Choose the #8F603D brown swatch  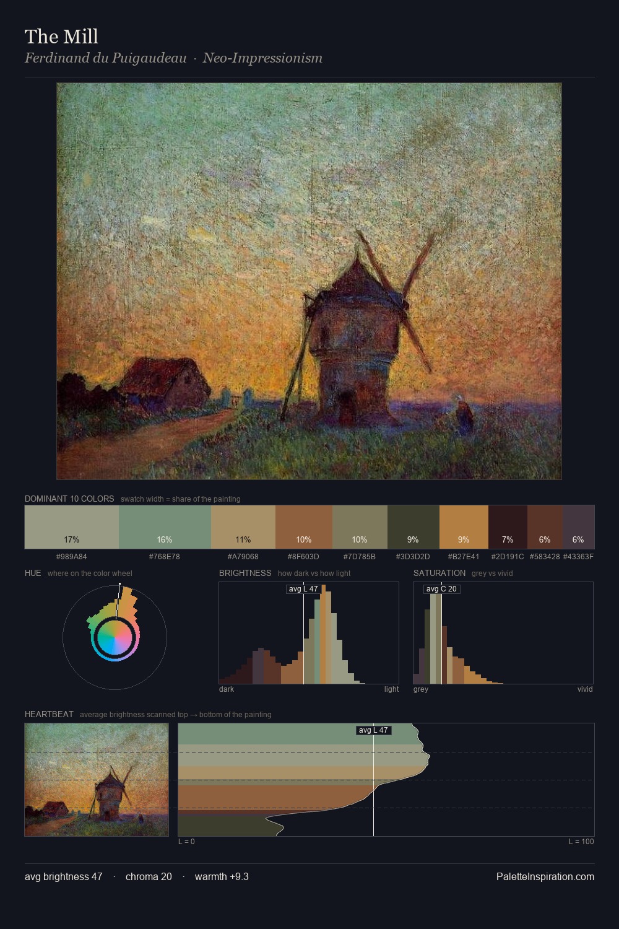pyautogui.click(x=304, y=527)
